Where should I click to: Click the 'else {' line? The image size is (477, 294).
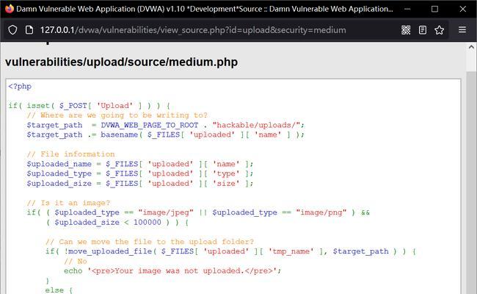point(59,290)
